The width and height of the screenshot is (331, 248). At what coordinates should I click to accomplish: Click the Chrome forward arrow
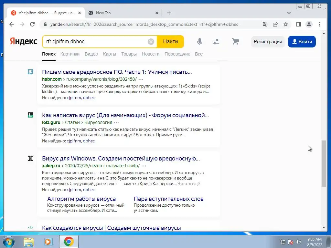(x=22, y=24)
